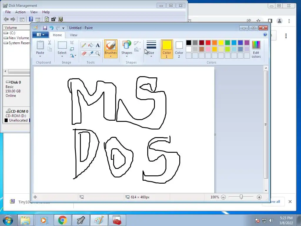Screen dimensions: 301x226
Task: Click the Brushes tool icon
Action: point(111,45)
